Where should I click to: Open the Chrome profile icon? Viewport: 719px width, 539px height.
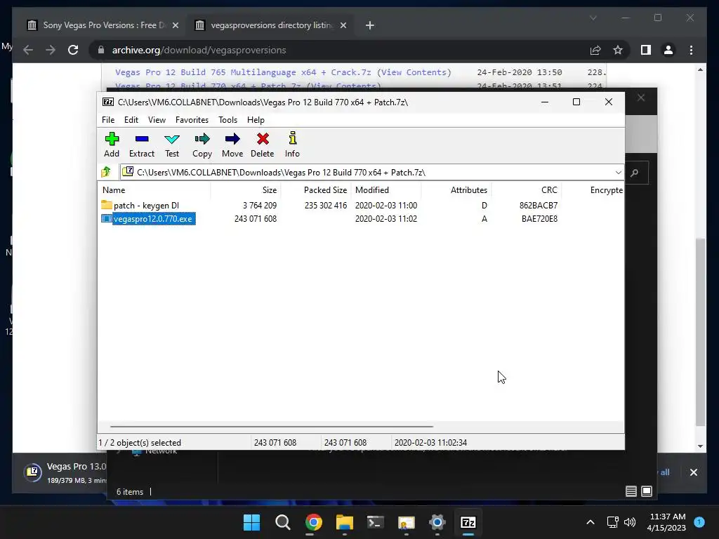click(x=668, y=50)
